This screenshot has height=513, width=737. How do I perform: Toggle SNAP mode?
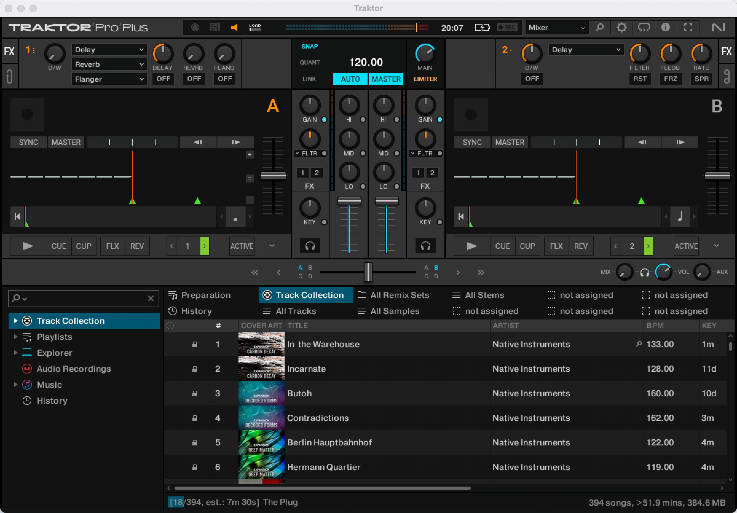(309, 46)
